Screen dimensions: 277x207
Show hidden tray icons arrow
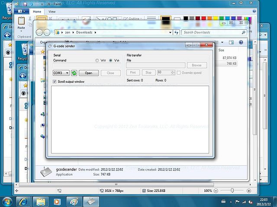pyautogui.click(x=231, y=202)
